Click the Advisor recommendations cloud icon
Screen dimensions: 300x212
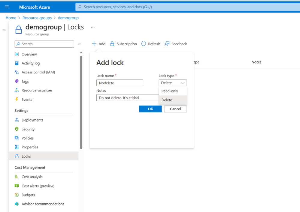(17, 204)
